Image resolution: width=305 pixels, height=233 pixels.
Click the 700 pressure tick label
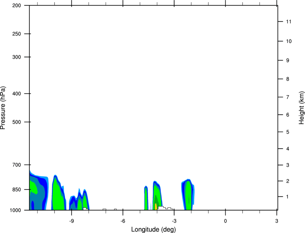pyautogui.click(x=17, y=165)
